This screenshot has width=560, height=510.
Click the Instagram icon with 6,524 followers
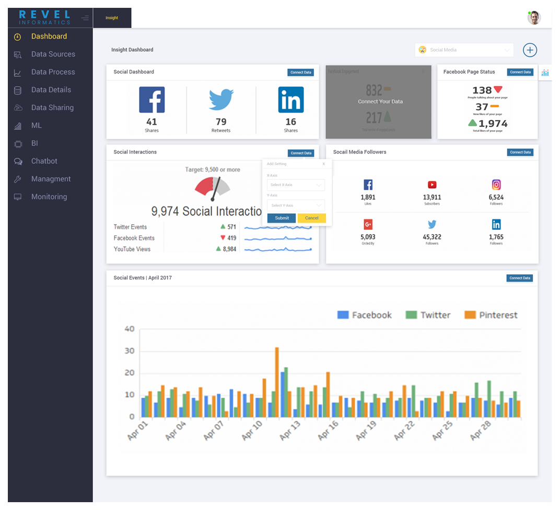pyautogui.click(x=496, y=184)
